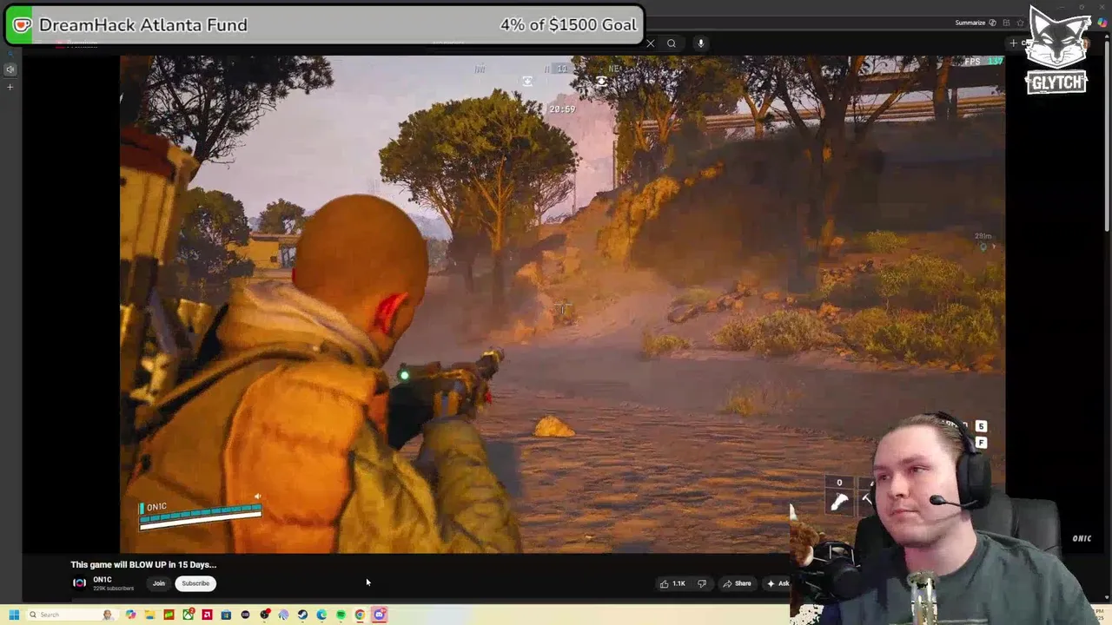Click the YouTube video player
The height and width of the screenshot is (625, 1112).
click(x=562, y=304)
